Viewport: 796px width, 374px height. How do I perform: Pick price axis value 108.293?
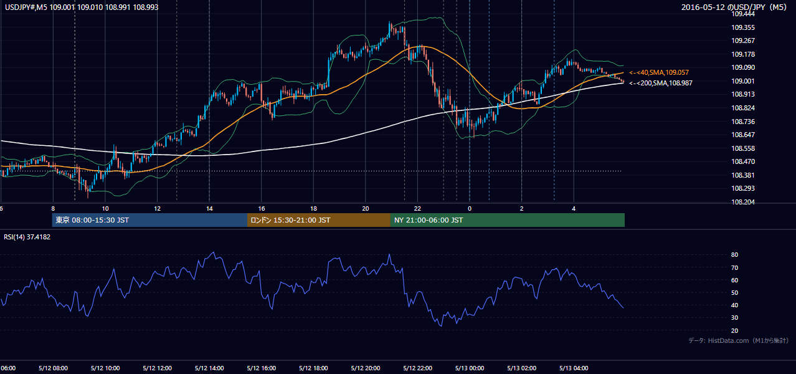743,188
